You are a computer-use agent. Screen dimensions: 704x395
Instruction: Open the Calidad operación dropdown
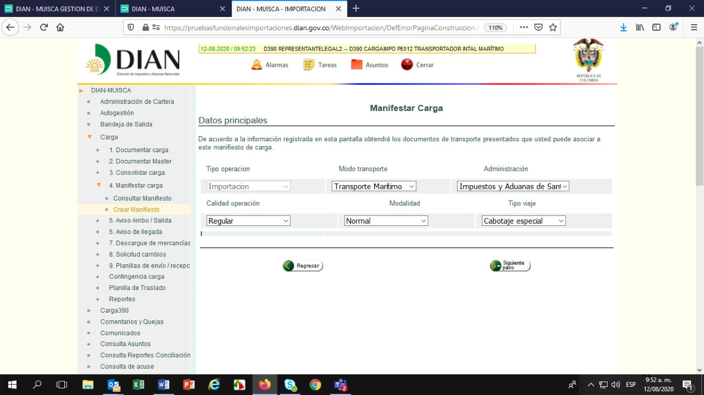pyautogui.click(x=248, y=221)
